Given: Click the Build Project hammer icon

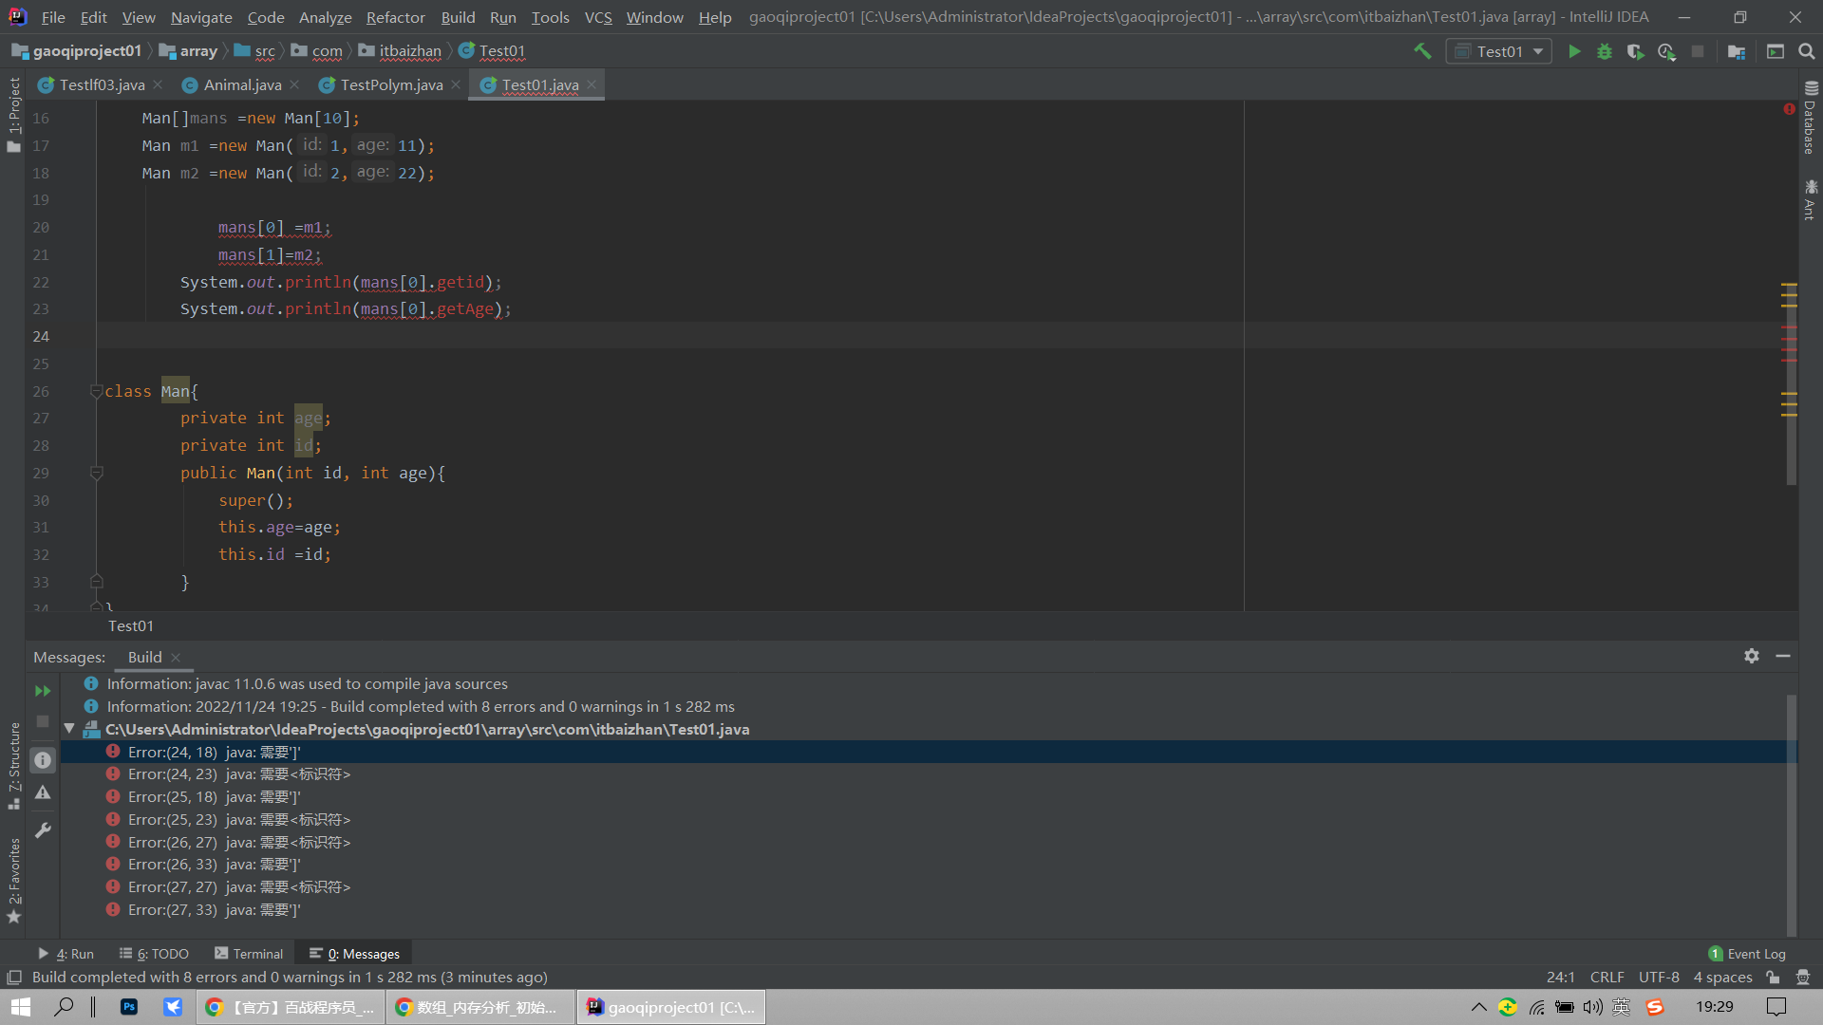Looking at the screenshot, I should [x=1422, y=51].
